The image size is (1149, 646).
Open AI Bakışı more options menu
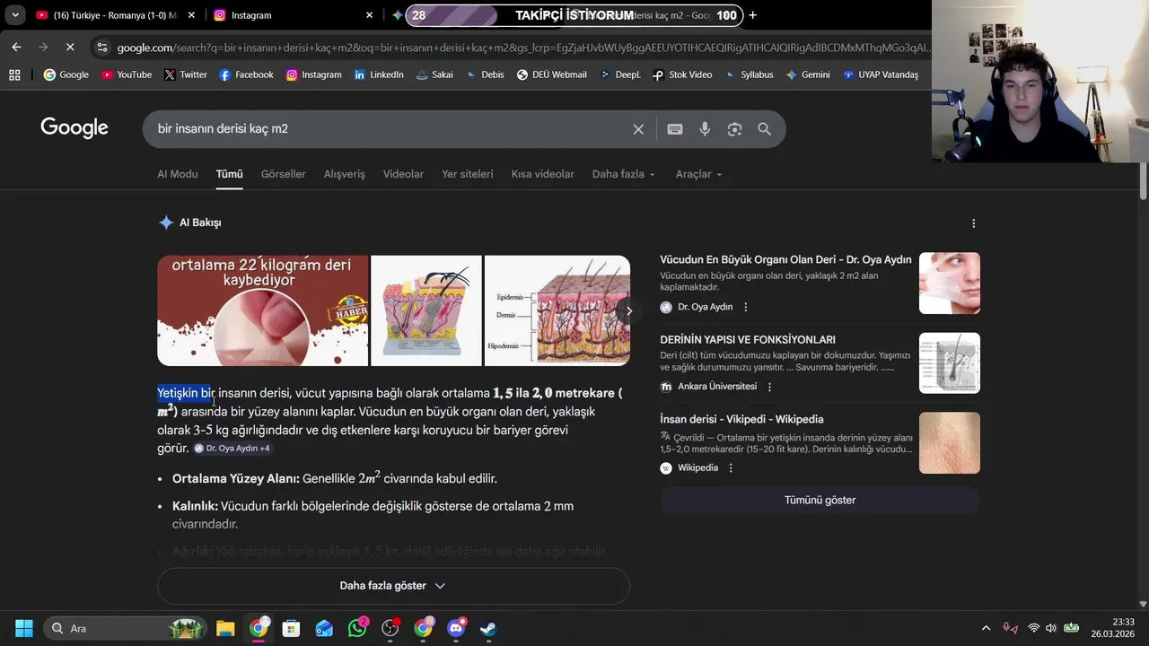tap(974, 223)
